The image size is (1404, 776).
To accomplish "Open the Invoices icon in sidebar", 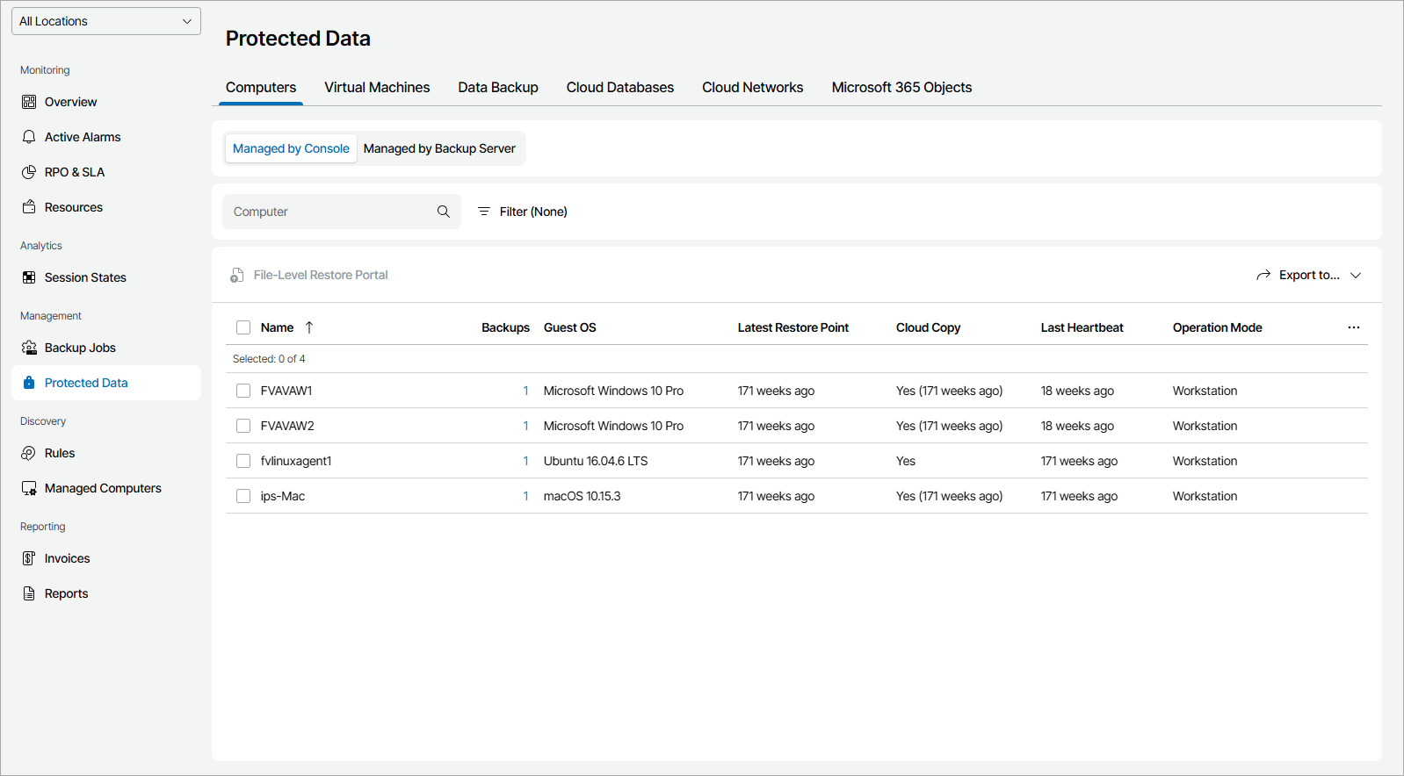I will click(29, 558).
